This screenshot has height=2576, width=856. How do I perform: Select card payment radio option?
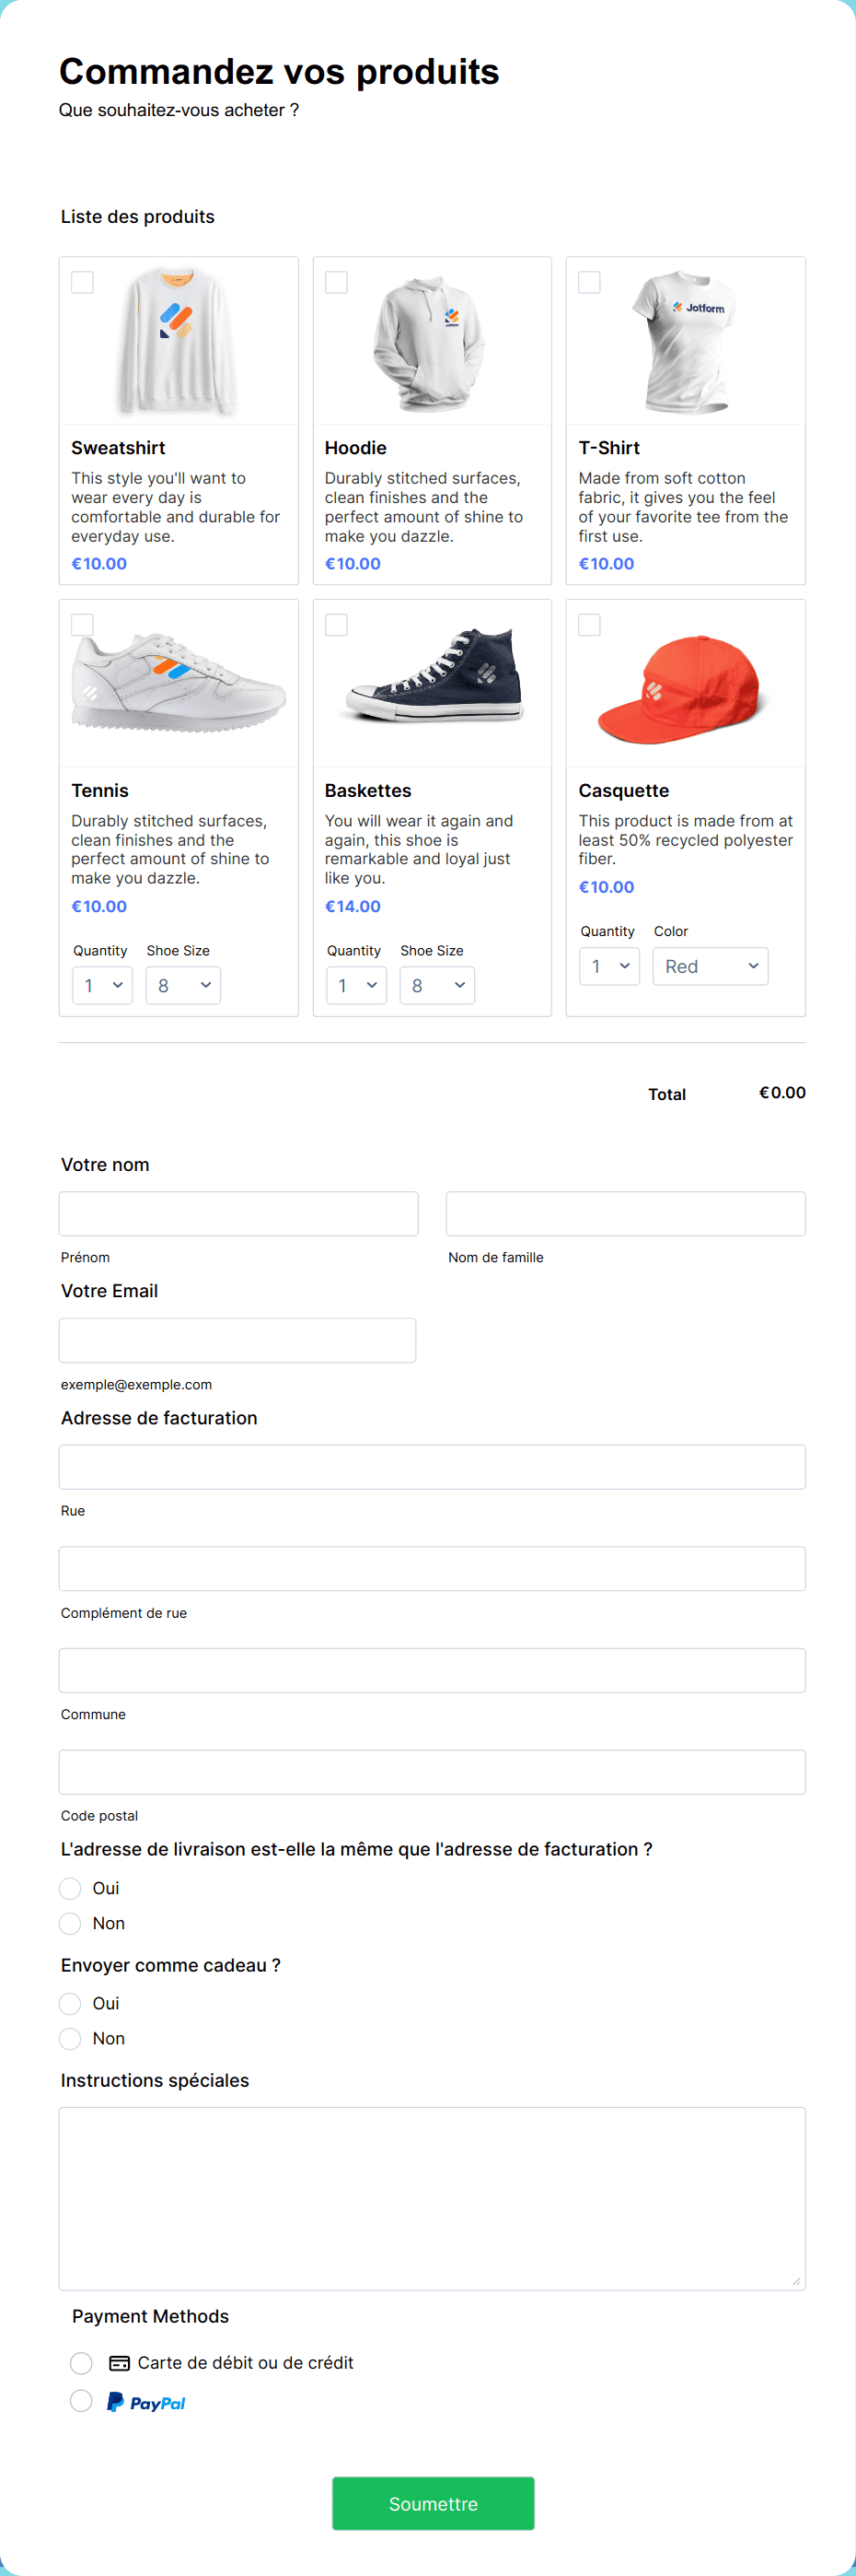coord(82,2363)
